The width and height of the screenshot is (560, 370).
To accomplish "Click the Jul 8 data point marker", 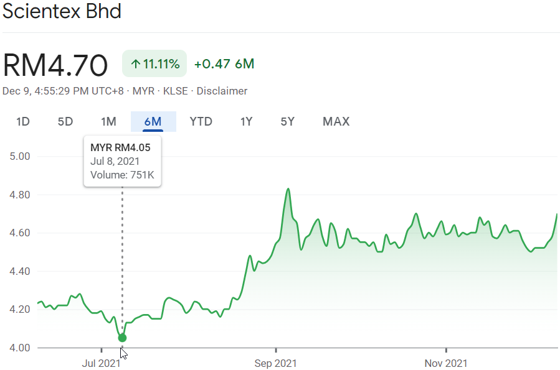I will point(122,338).
